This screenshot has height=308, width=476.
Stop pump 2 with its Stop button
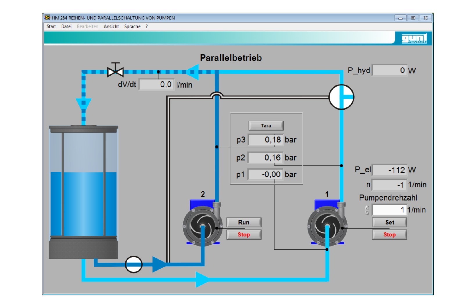pyautogui.click(x=244, y=234)
